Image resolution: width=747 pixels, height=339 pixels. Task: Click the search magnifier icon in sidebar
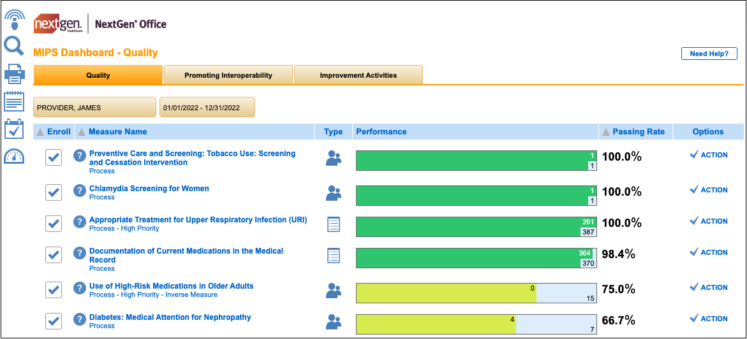(x=14, y=47)
